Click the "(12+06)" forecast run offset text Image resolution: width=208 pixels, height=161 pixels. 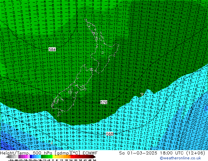(196, 153)
